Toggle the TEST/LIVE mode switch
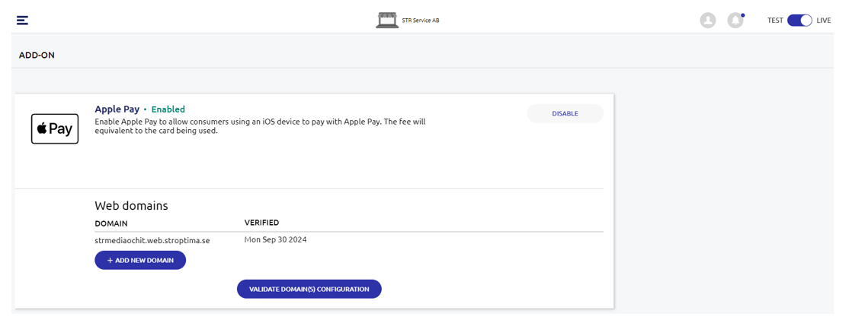 [799, 21]
